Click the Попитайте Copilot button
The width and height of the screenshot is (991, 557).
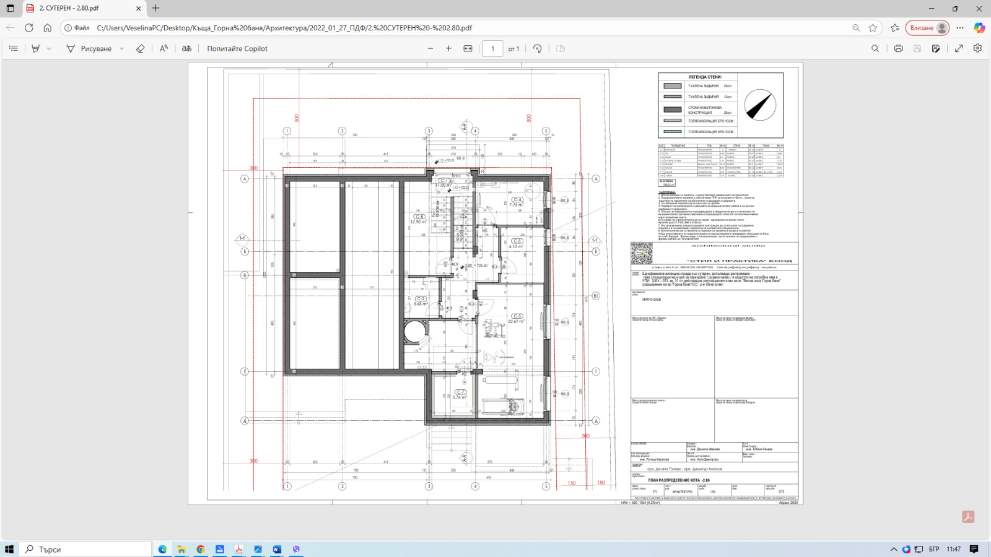[237, 48]
